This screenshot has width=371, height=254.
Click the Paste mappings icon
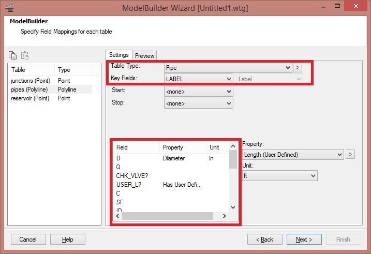(x=25, y=55)
